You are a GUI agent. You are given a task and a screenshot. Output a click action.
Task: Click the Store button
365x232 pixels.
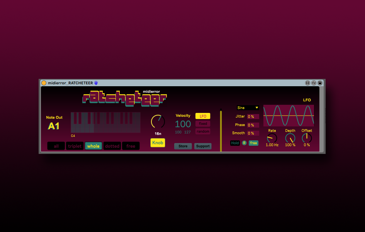click(183, 146)
